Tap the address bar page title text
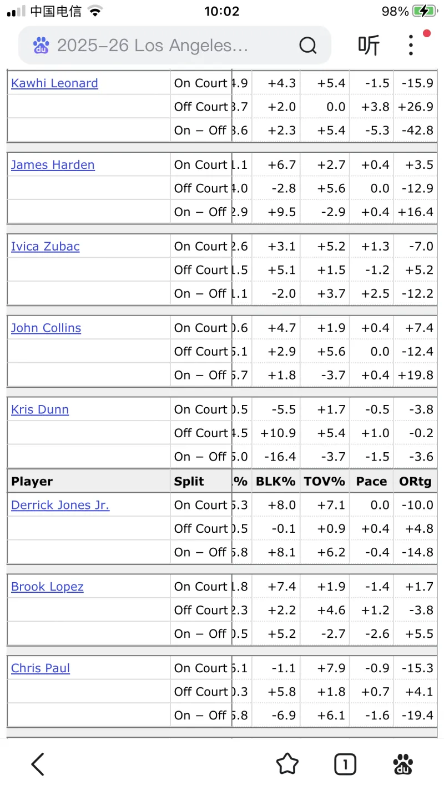Screen dimensions: 444x790 click(x=153, y=45)
